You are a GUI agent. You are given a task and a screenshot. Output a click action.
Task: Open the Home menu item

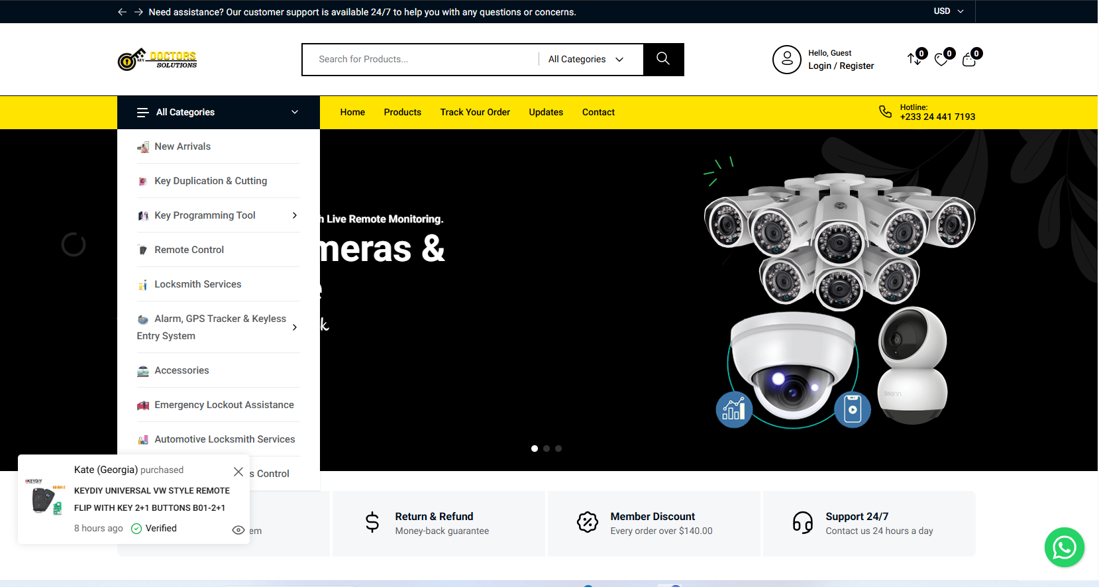tap(352, 112)
